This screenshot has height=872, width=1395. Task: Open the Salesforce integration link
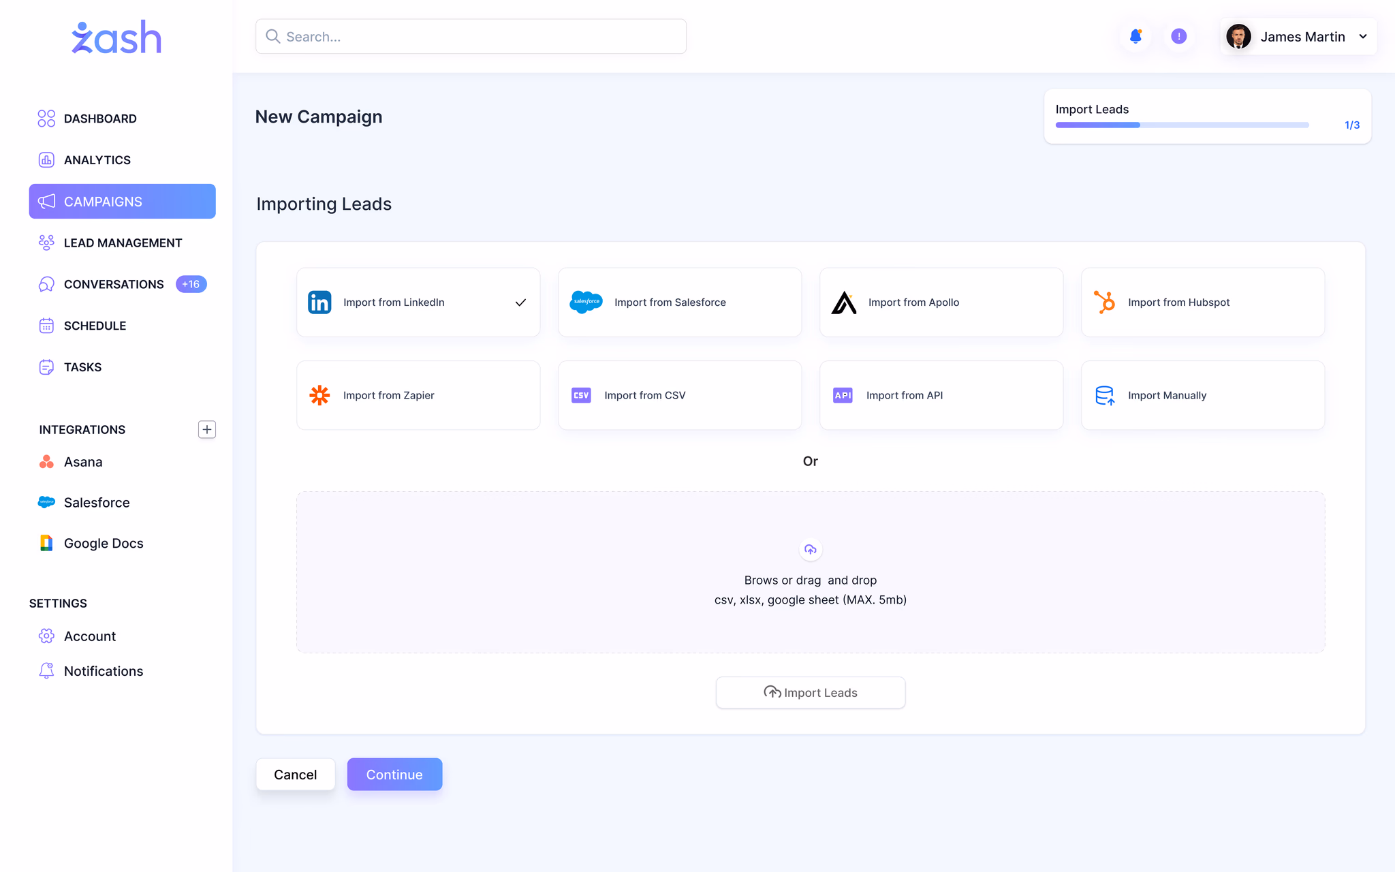coord(97,502)
